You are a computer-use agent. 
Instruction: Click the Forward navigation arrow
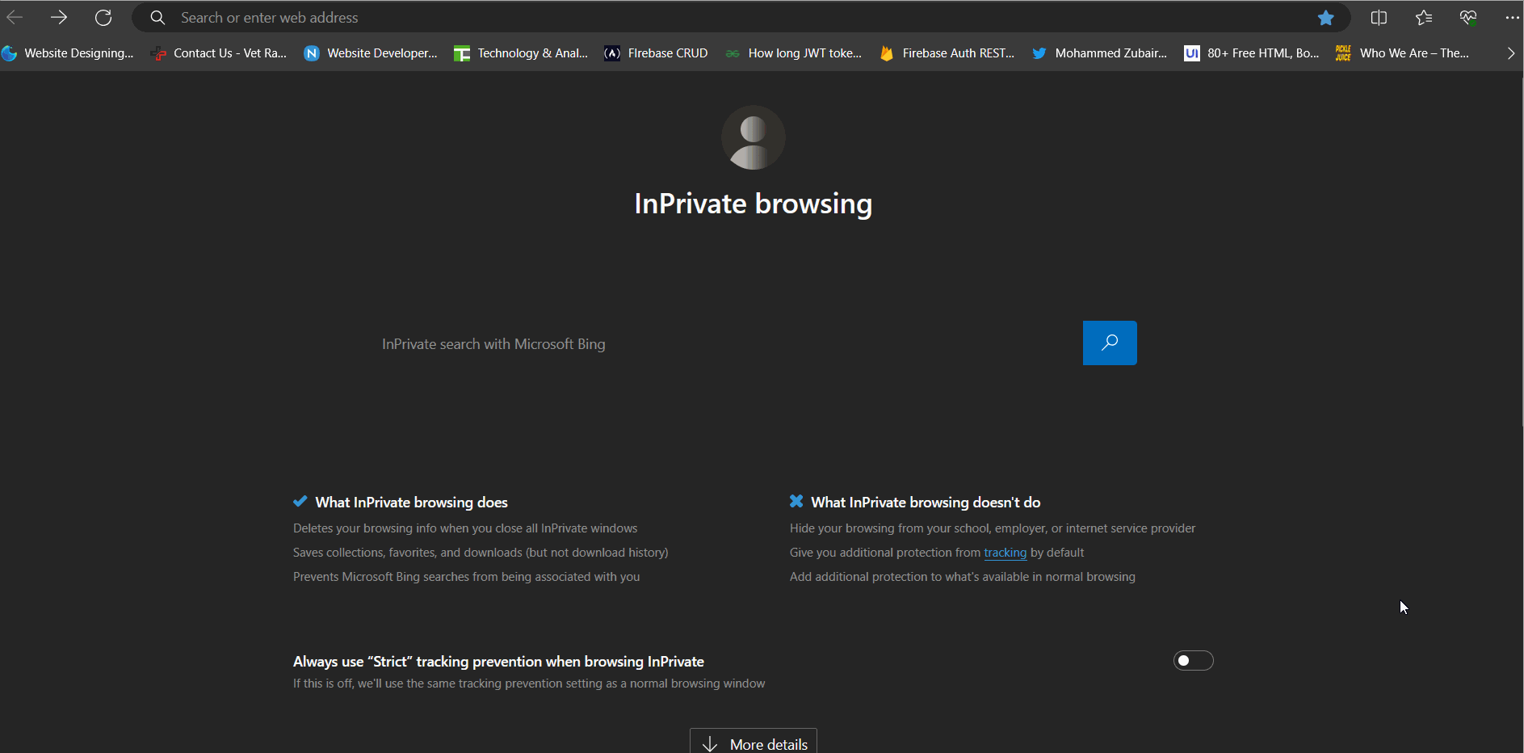(59, 17)
